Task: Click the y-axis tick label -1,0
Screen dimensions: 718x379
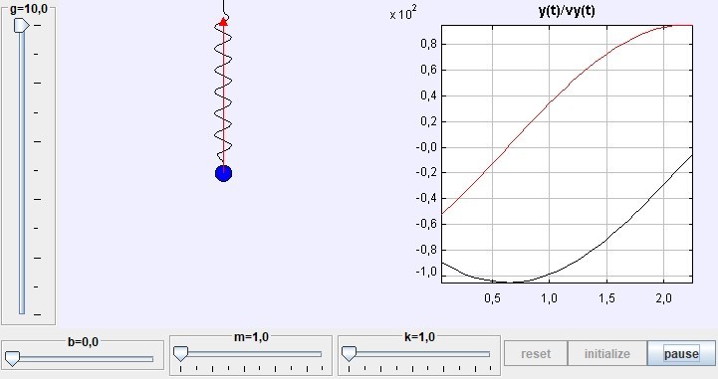Action: pyautogui.click(x=426, y=272)
